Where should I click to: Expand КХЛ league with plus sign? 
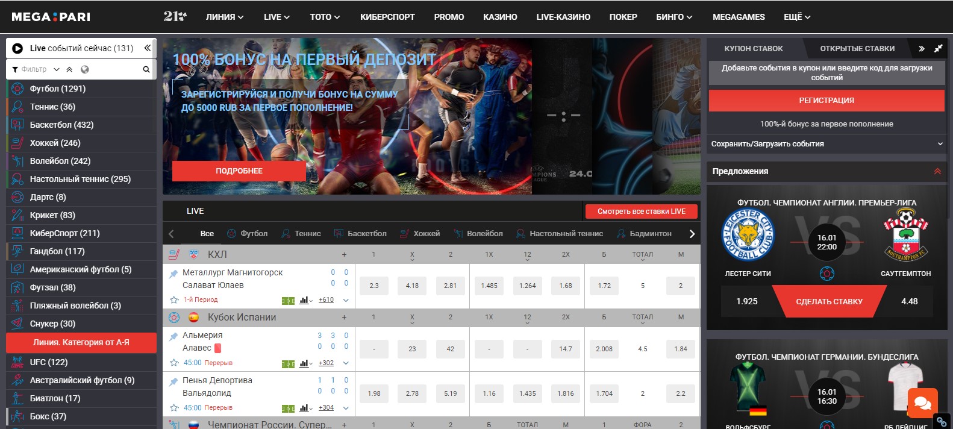[x=344, y=254]
